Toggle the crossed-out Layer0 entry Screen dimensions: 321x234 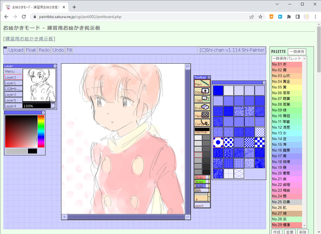point(14,89)
